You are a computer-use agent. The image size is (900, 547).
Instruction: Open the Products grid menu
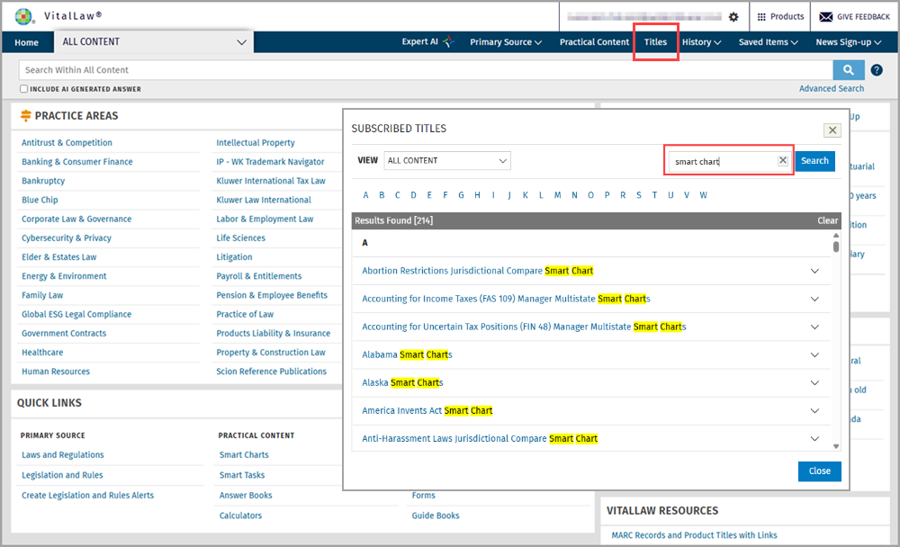[780, 17]
